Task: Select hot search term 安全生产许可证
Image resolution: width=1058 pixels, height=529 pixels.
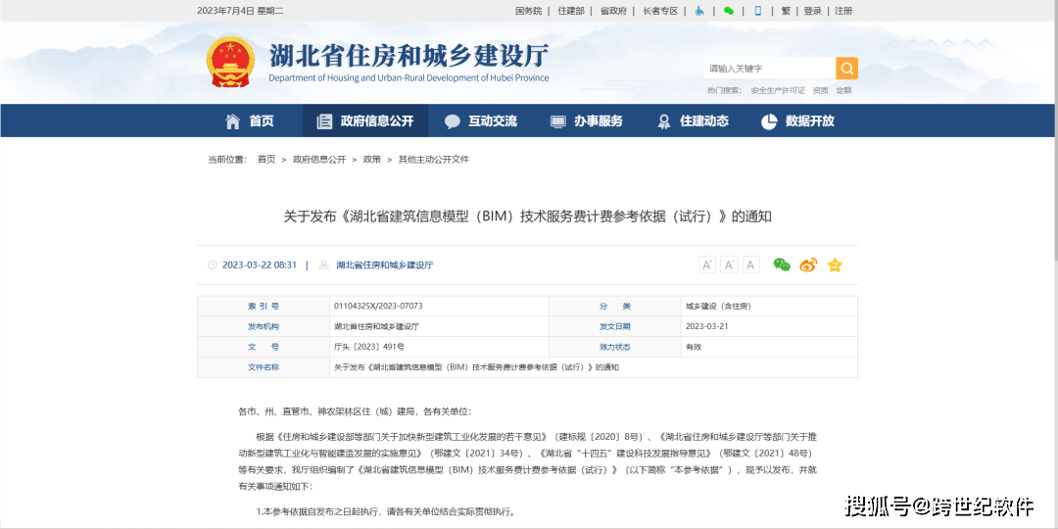Action: tap(777, 90)
